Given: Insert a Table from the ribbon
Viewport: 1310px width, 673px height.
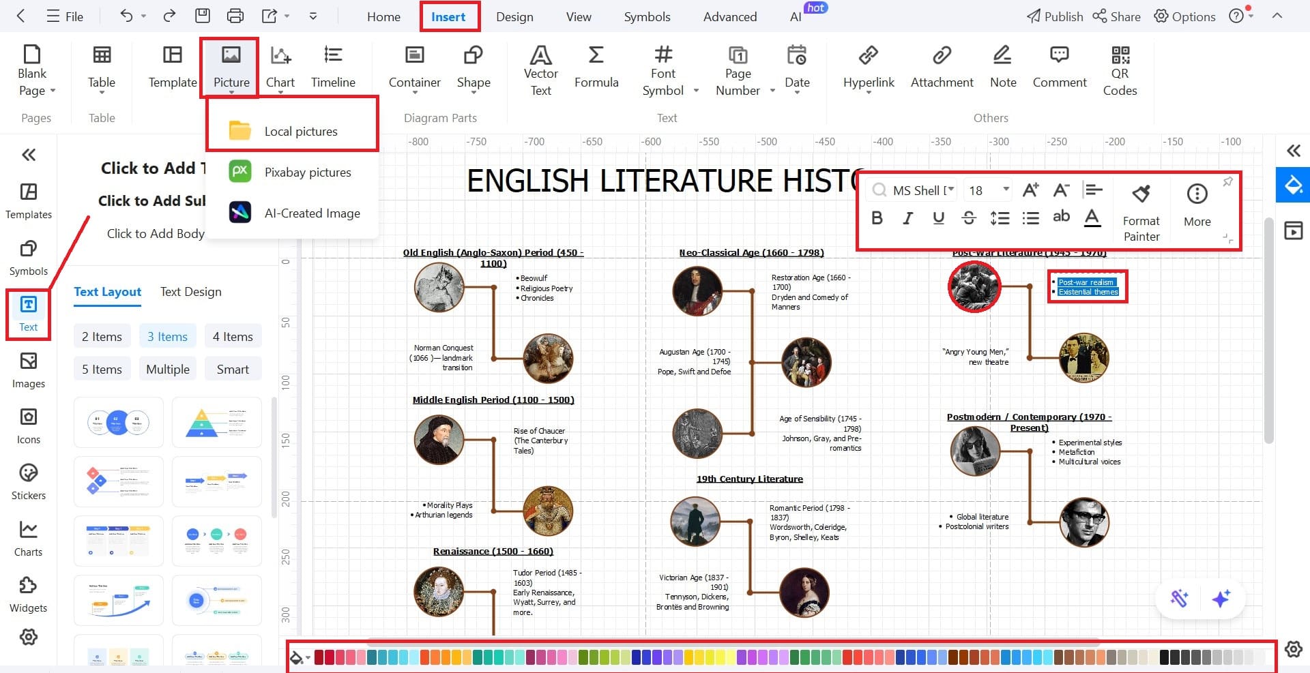Looking at the screenshot, I should point(102,68).
